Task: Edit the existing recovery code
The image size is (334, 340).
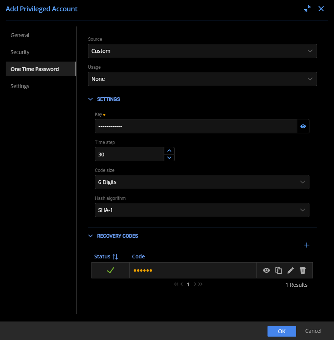Action: [x=291, y=270]
